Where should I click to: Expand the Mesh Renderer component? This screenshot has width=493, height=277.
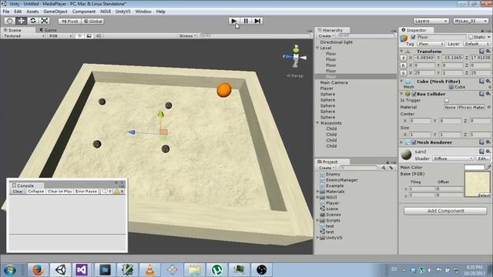(x=401, y=142)
